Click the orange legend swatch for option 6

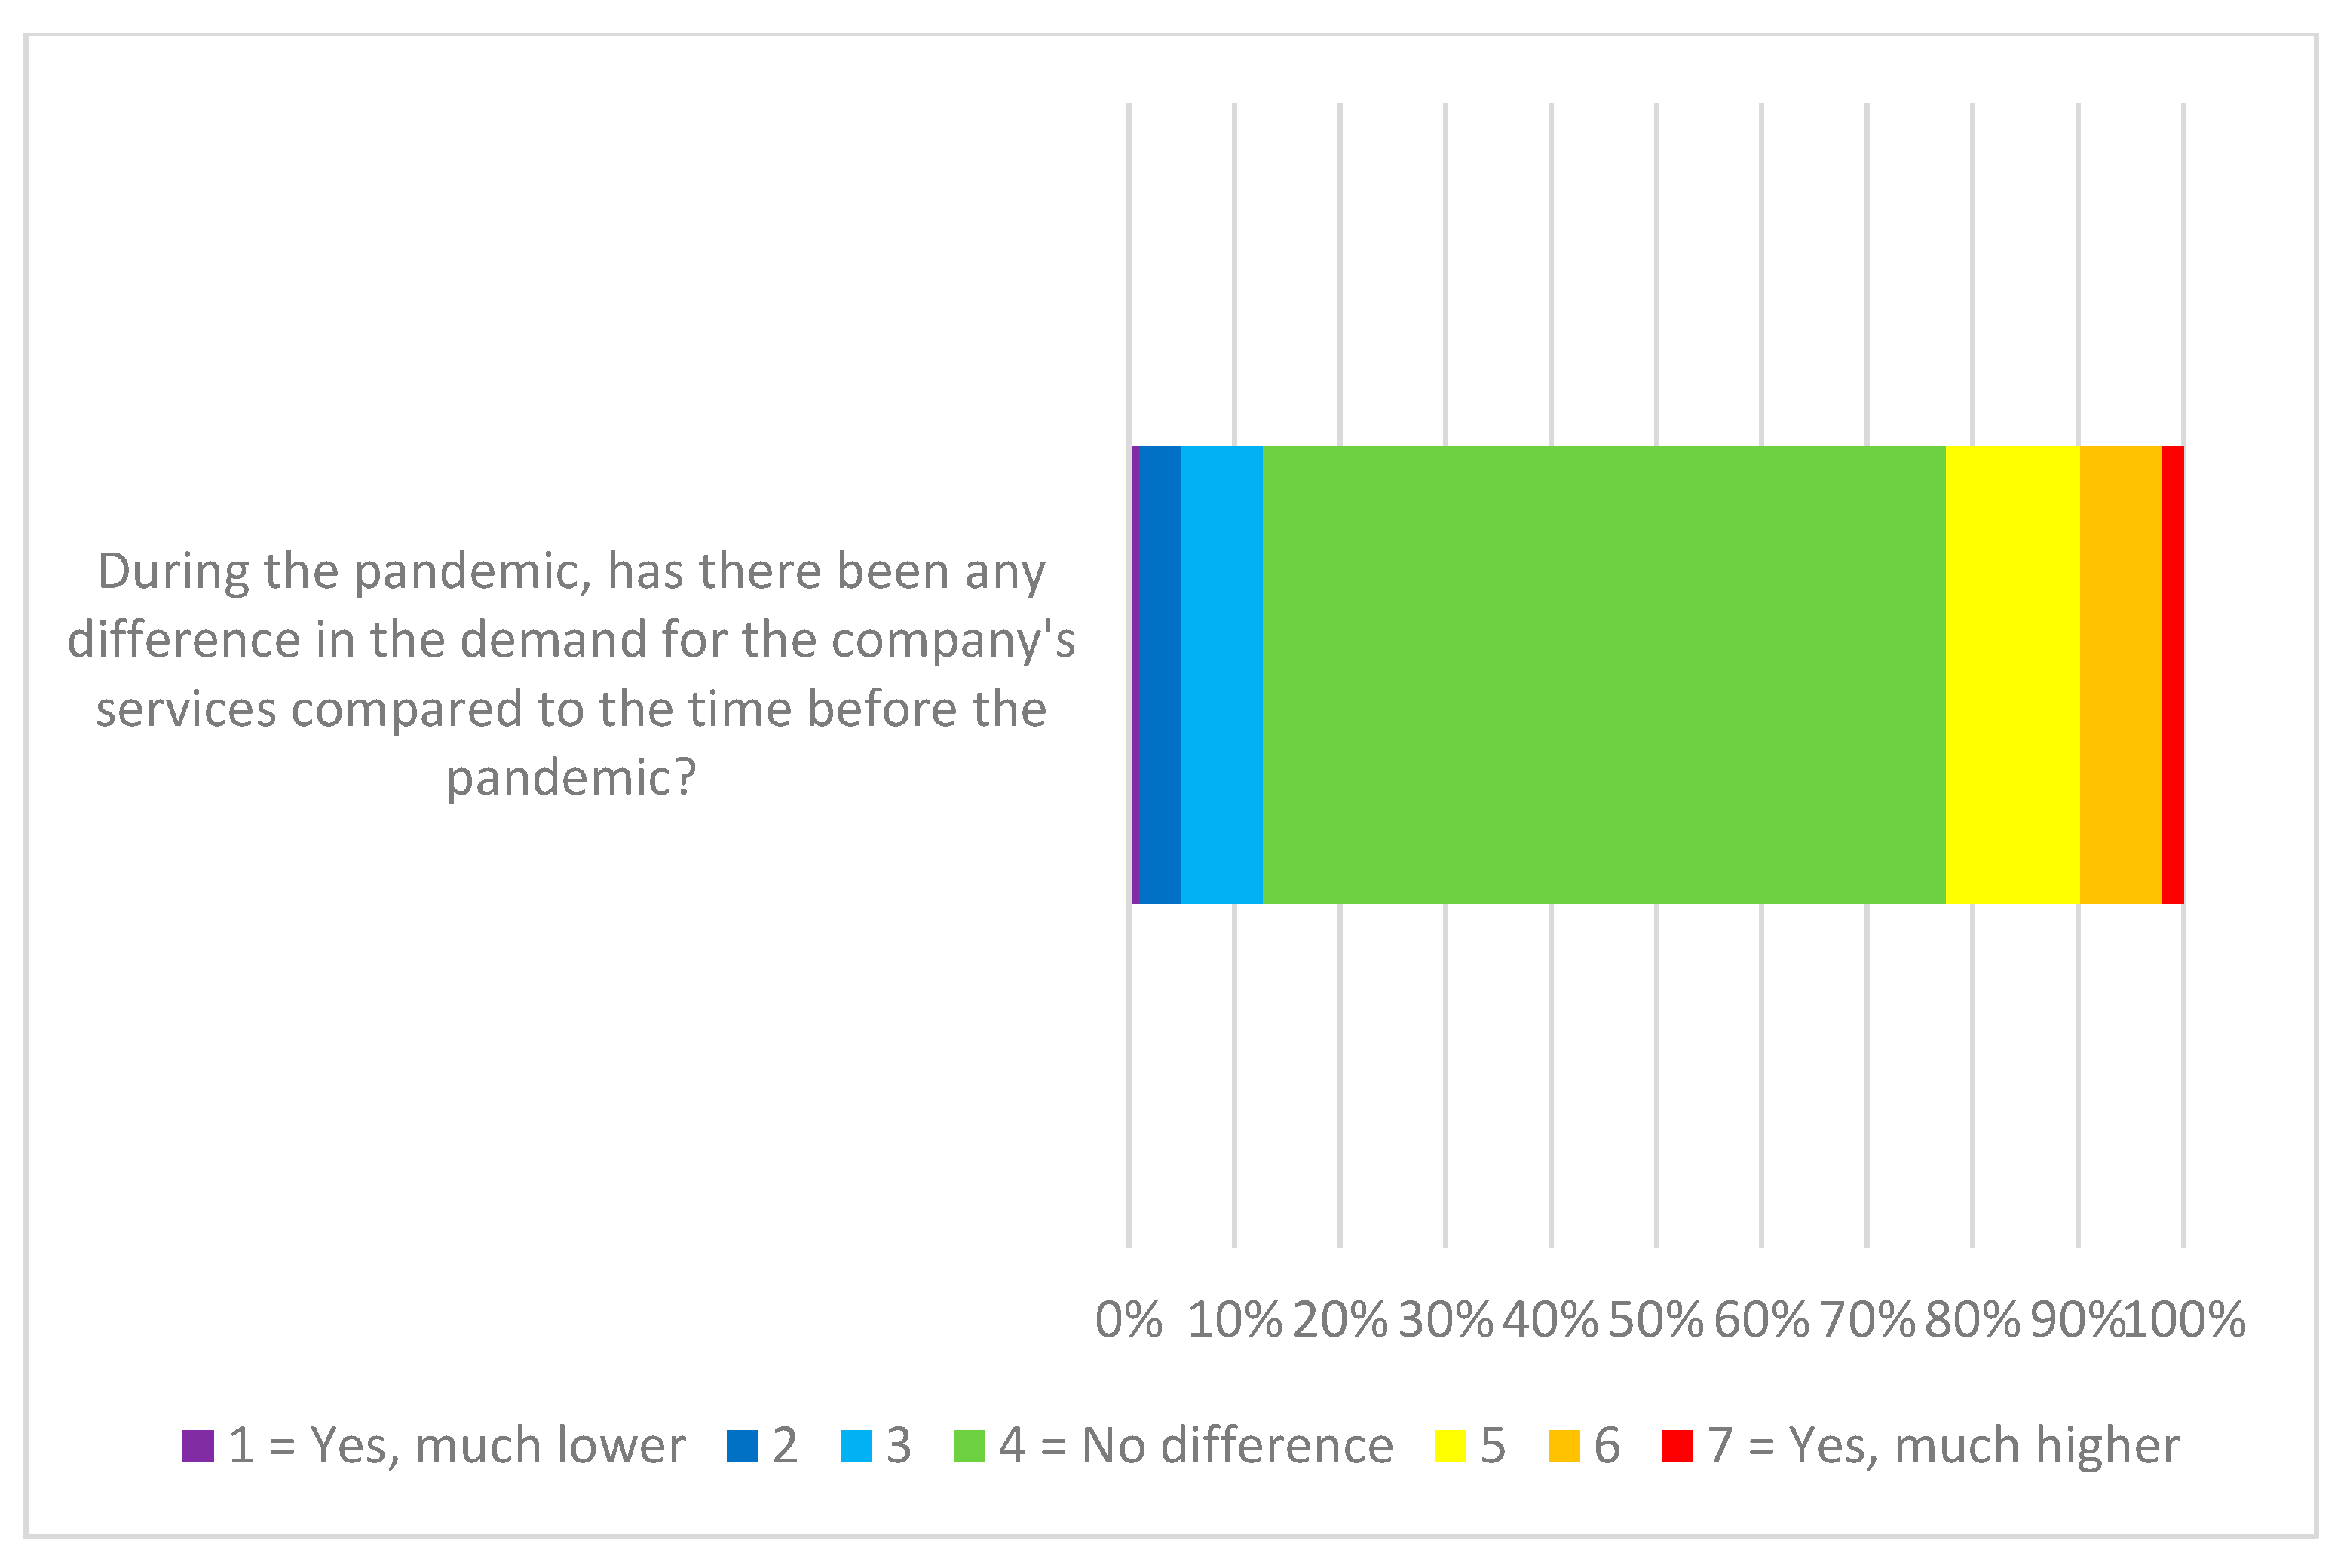tap(1564, 1446)
